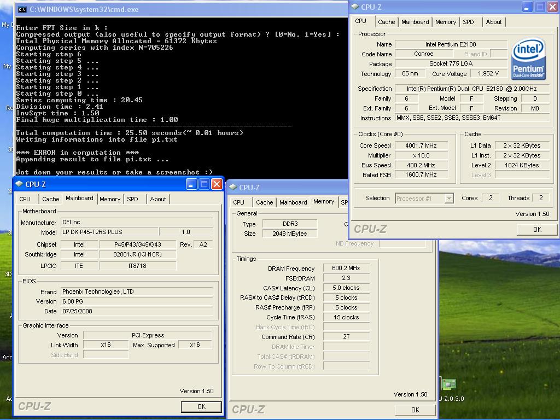Click the active Memory tab in the Memory window
This screenshot has width=560, height=420.
324,201
